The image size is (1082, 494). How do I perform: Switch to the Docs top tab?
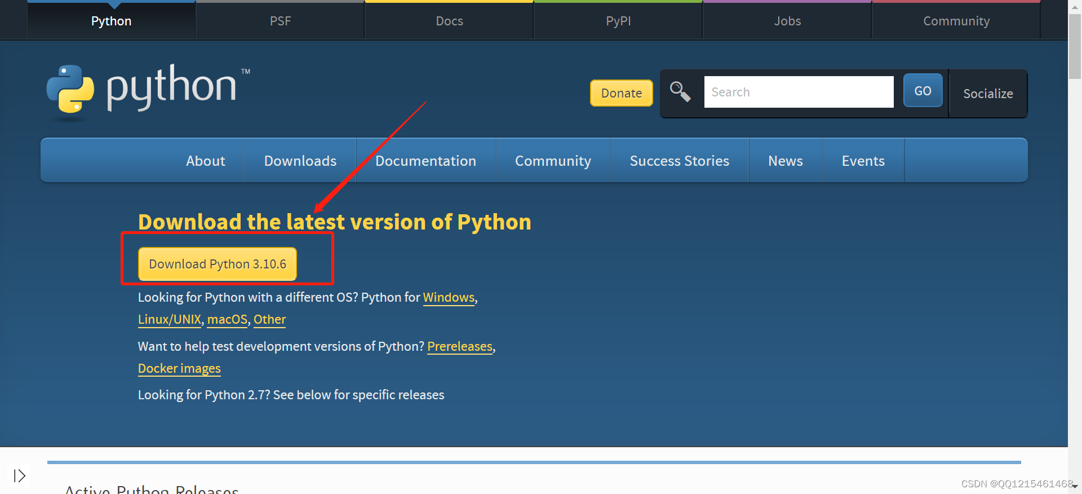(449, 21)
